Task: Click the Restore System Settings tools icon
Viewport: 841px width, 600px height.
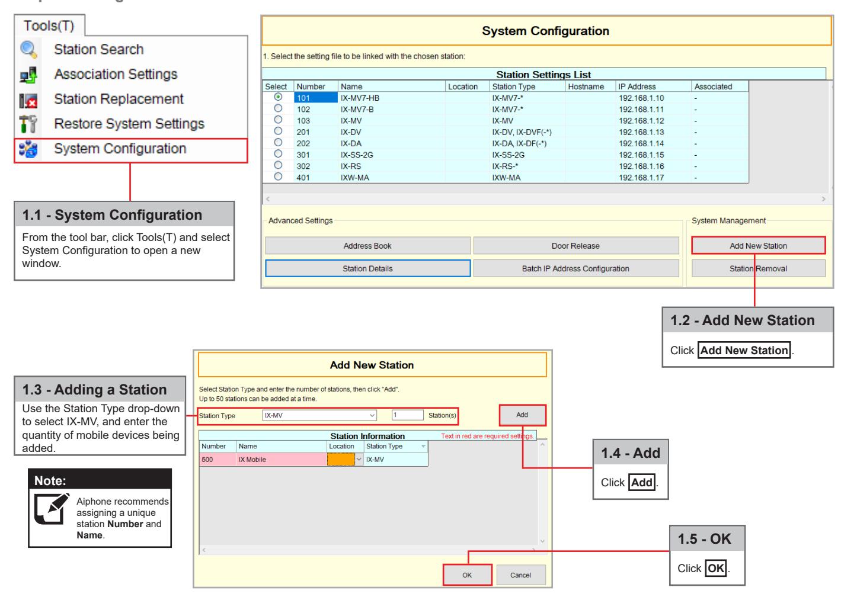Action: 29,124
